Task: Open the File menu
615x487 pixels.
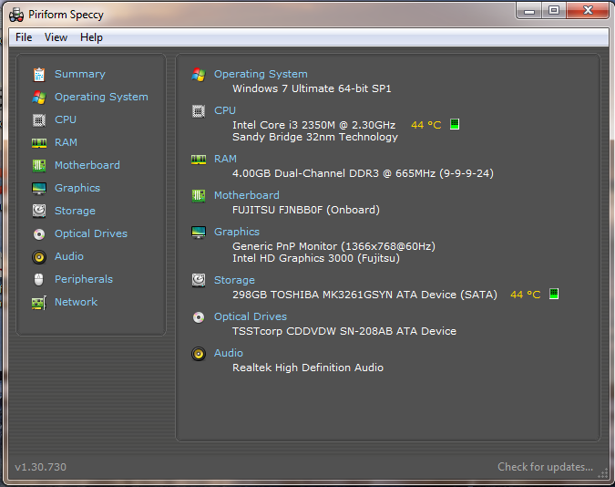Action: pos(24,37)
